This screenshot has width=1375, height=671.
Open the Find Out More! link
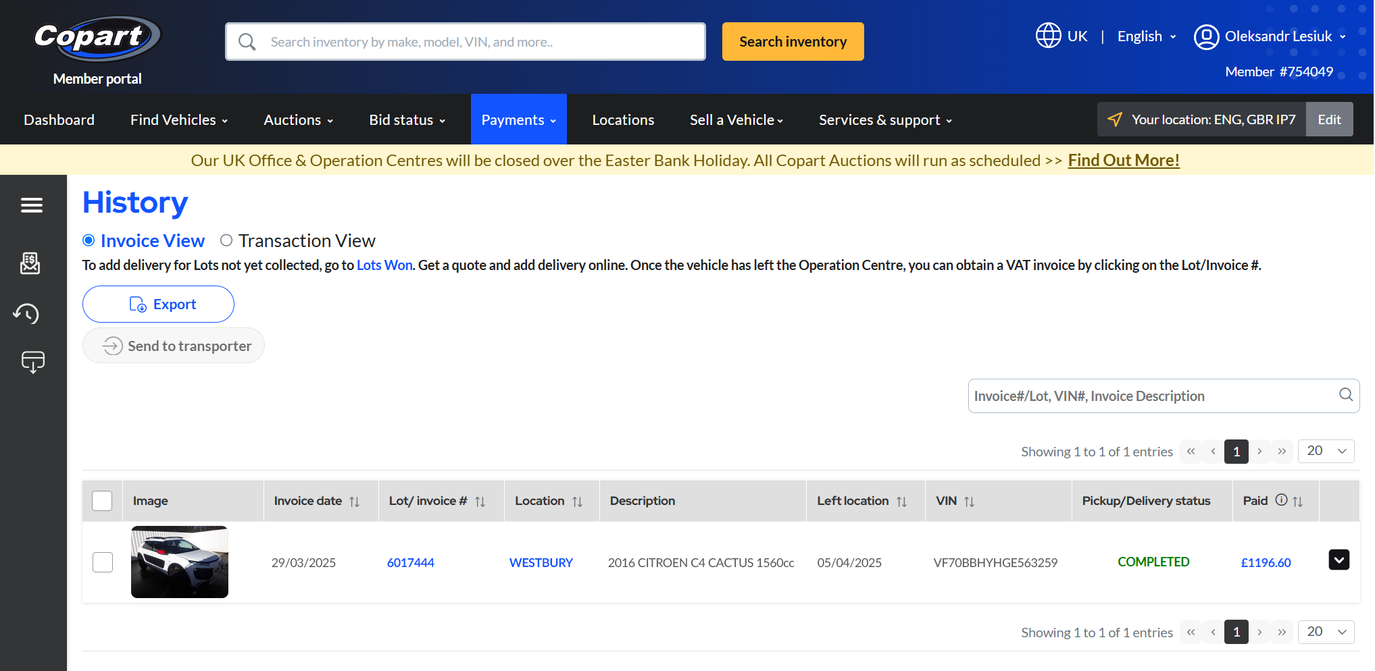pyautogui.click(x=1124, y=160)
